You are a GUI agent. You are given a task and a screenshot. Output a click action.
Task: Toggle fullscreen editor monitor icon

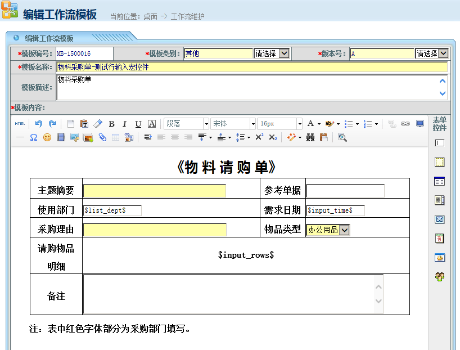(420, 124)
